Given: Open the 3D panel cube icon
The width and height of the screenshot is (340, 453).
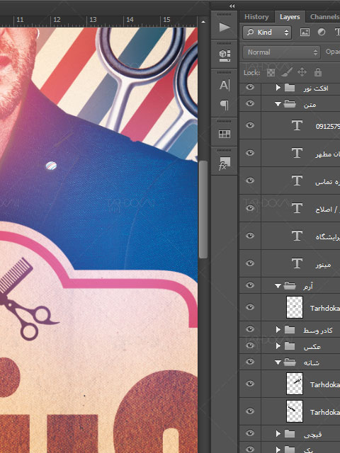Looking at the screenshot, I should (x=225, y=55).
